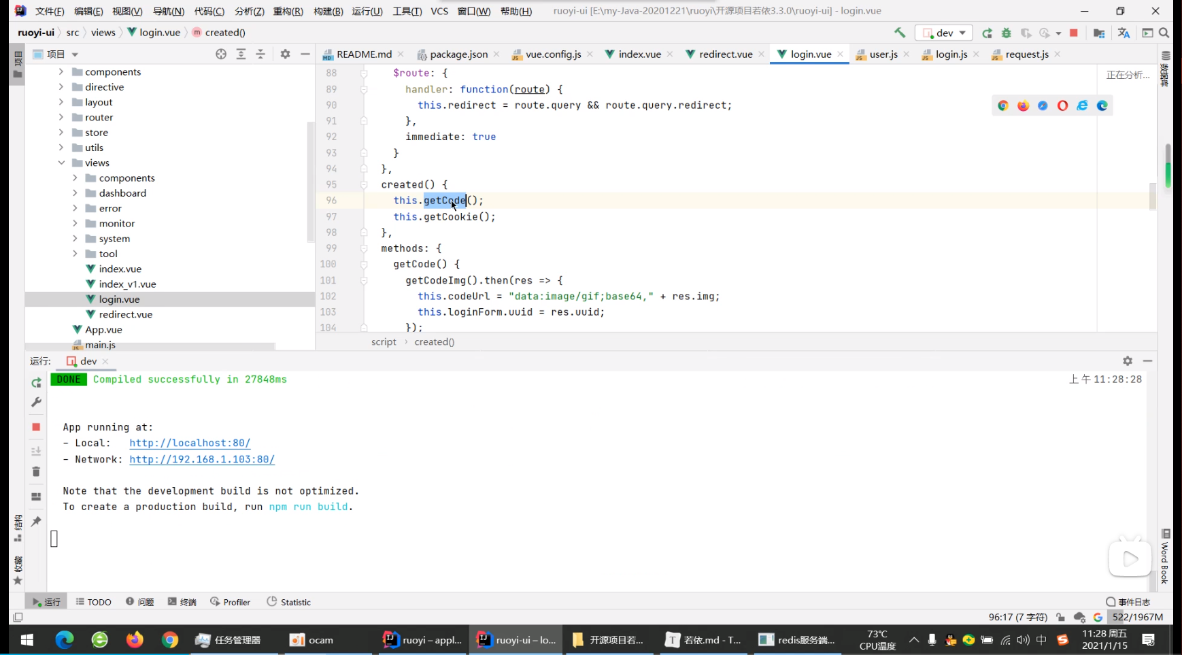Viewport: 1182px width, 655px height.
Task: Expand all in Project panel
Action: click(x=241, y=54)
